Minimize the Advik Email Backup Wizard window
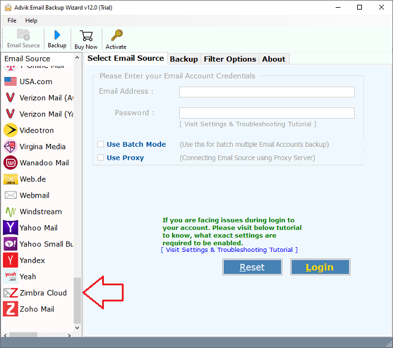Viewport: 393px width, 348px height. coord(338,7)
